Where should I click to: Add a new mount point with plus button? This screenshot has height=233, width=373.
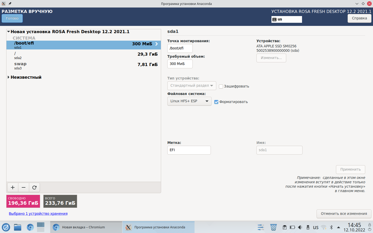click(13, 187)
